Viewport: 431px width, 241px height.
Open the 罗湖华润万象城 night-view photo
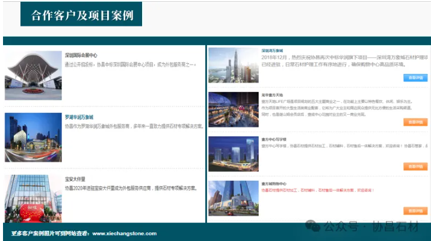[33, 137]
